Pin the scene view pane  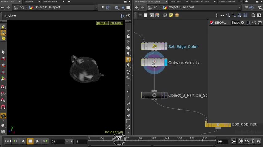click(x=103, y=7)
